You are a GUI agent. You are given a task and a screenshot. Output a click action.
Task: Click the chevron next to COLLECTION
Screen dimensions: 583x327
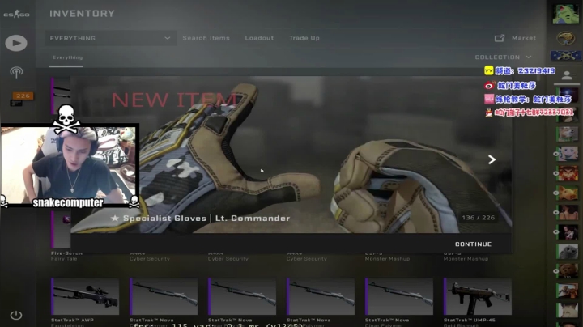528,57
